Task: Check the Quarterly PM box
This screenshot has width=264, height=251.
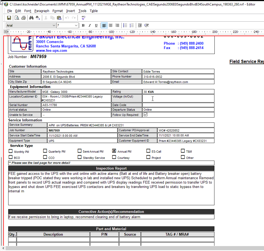Action: click(x=45, y=151)
